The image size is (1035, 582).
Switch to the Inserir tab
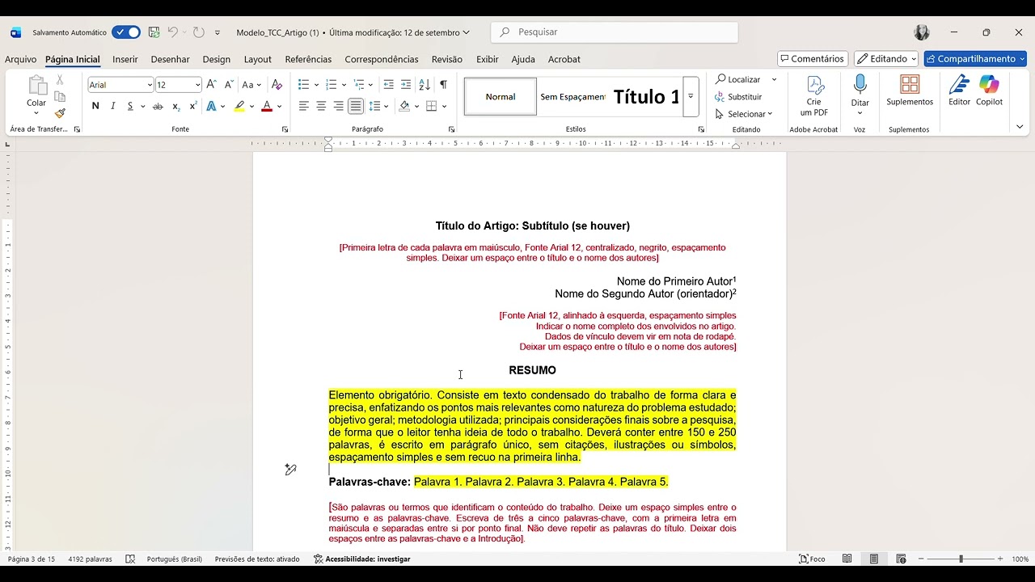(125, 59)
